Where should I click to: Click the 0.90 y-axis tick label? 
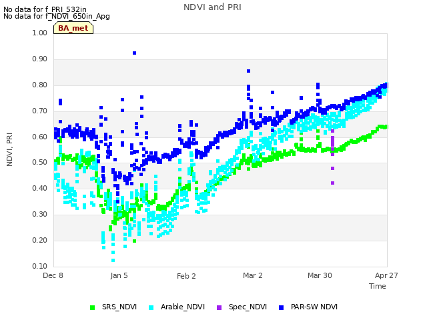[40, 59]
